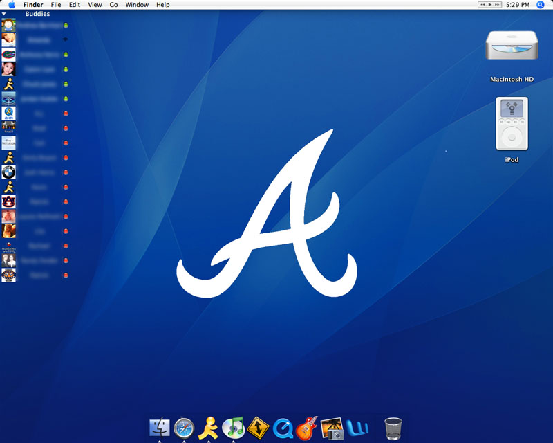This screenshot has height=443, width=553.
Task: Open the View menu
Action: (x=95, y=5)
